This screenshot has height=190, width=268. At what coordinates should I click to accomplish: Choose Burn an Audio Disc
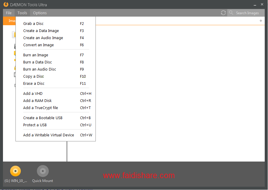click(x=40, y=69)
